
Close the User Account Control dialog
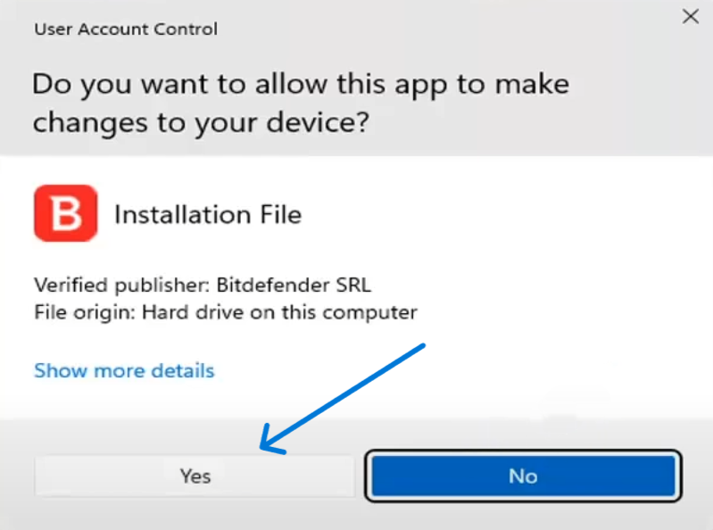click(689, 16)
